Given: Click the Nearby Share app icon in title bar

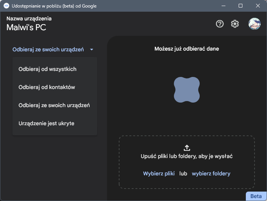Looking at the screenshot, I should pyautogui.click(x=6, y=6).
